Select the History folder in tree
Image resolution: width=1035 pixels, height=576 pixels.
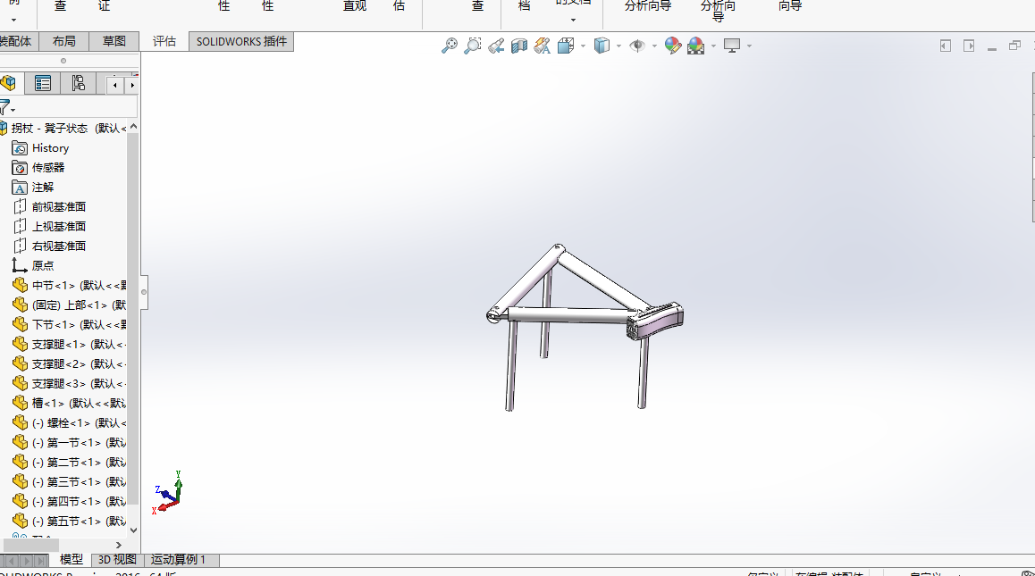click(50, 148)
